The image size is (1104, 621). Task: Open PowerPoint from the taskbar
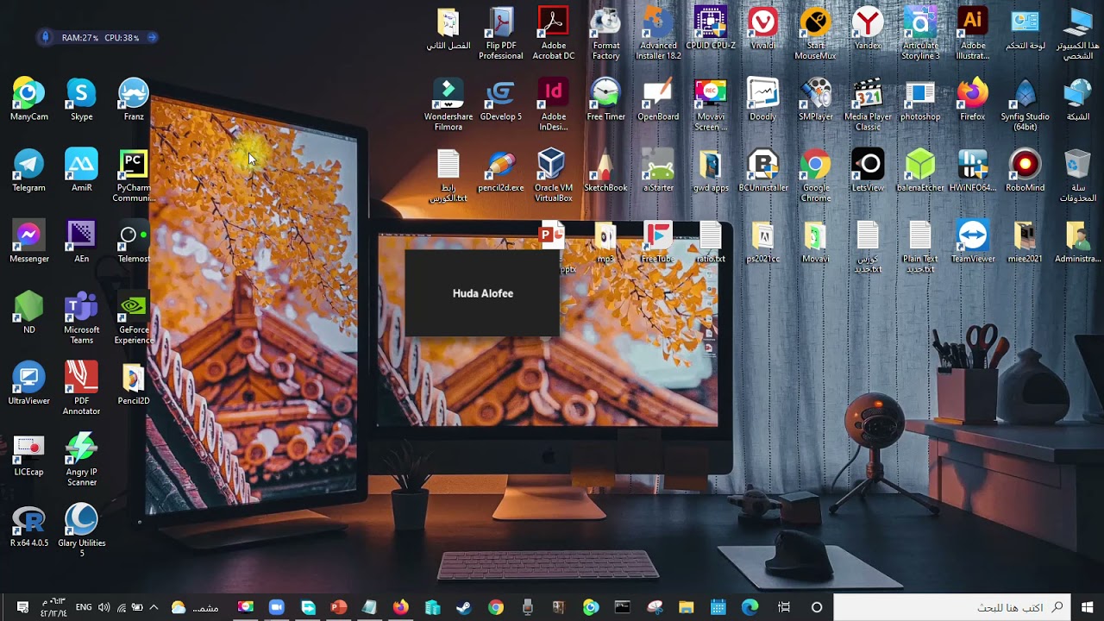coord(339,607)
